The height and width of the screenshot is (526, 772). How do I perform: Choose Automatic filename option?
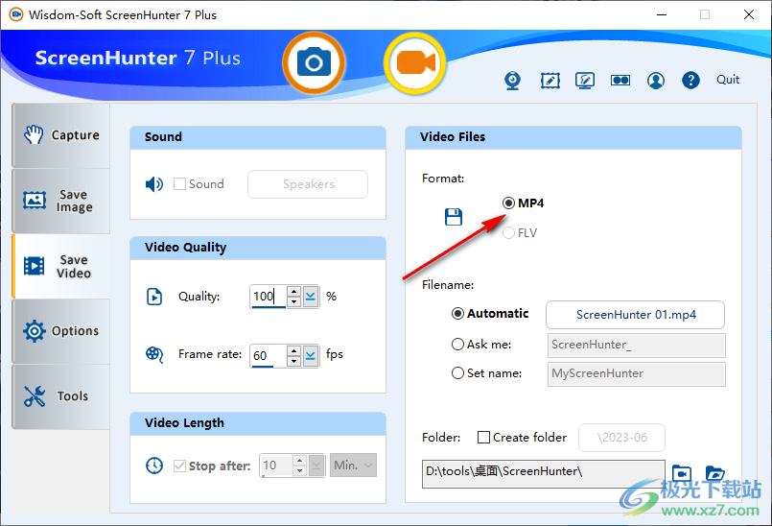(x=457, y=314)
